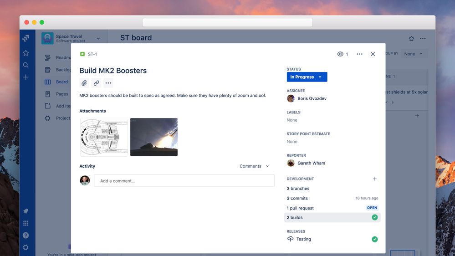The image size is (455, 256).
Task: Click assignee Boris Gvozdev
Action: 307,98
